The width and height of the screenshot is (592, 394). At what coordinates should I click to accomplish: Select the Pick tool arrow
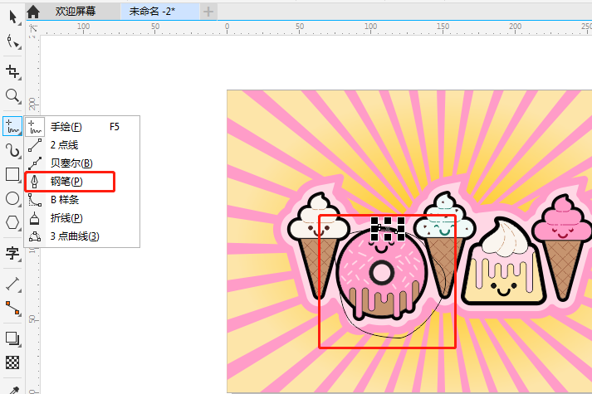pyautogui.click(x=12, y=17)
